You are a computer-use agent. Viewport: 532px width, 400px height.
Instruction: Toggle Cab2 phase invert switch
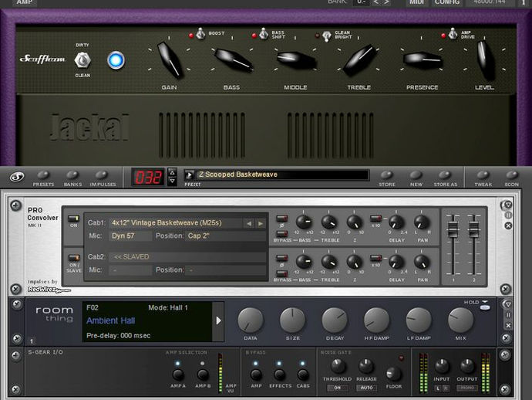point(281,258)
